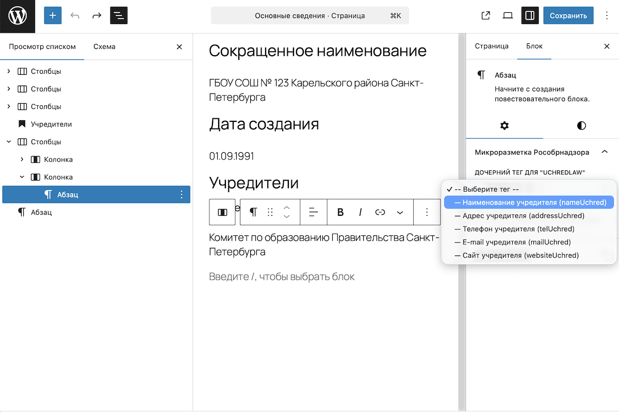The width and height of the screenshot is (619, 413).
Task: Apply italic formatting in the block toolbar
Action: click(360, 212)
